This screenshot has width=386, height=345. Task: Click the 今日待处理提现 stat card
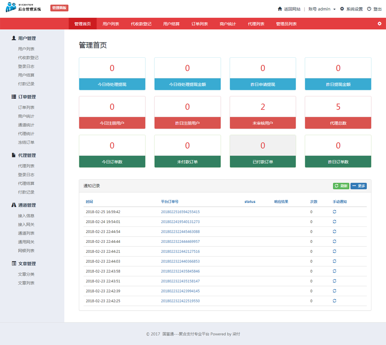112,74
